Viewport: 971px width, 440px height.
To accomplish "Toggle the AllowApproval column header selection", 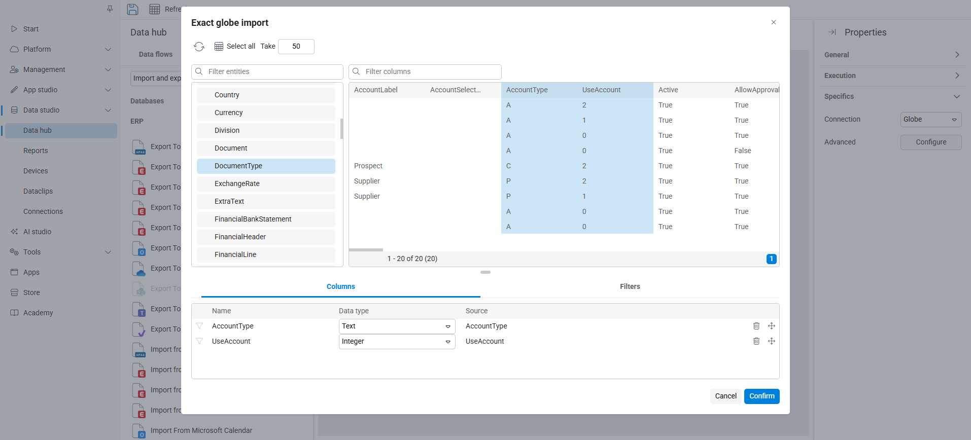I will pos(756,90).
